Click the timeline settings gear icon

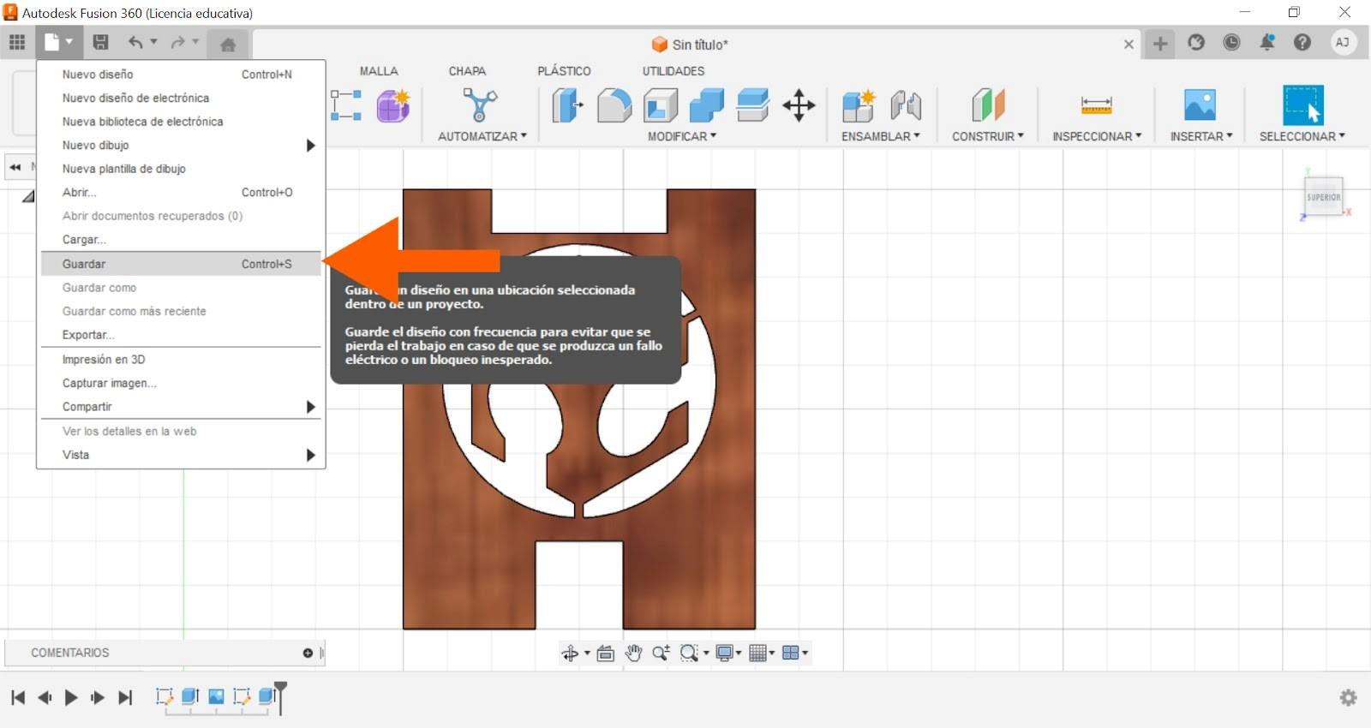coord(1349,697)
